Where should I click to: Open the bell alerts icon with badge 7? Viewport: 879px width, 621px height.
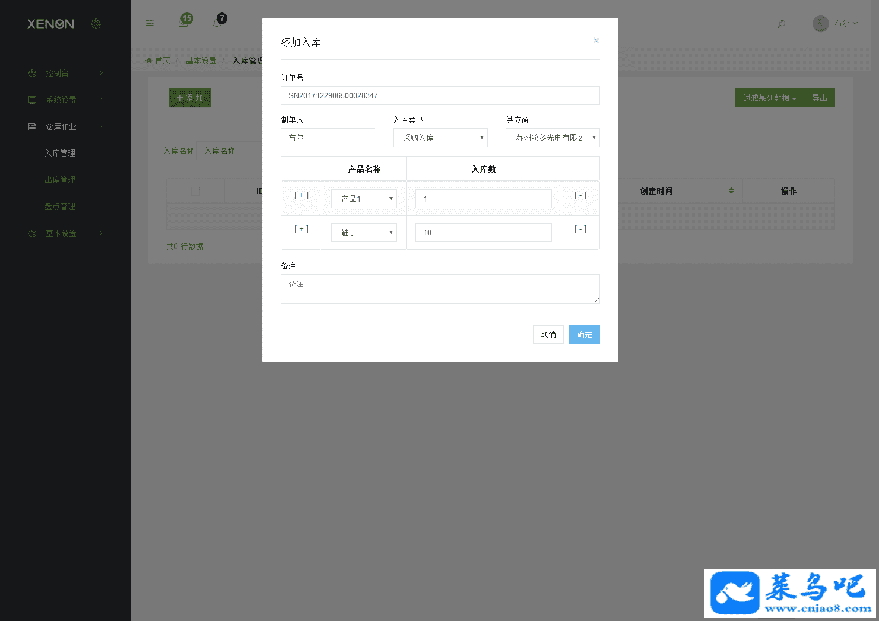tap(218, 22)
